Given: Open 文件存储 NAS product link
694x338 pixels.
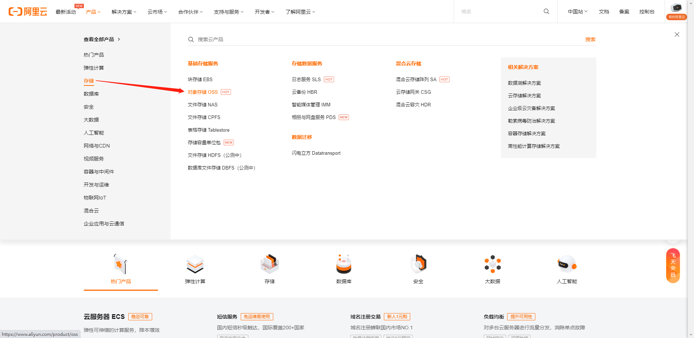Looking at the screenshot, I should (x=203, y=105).
